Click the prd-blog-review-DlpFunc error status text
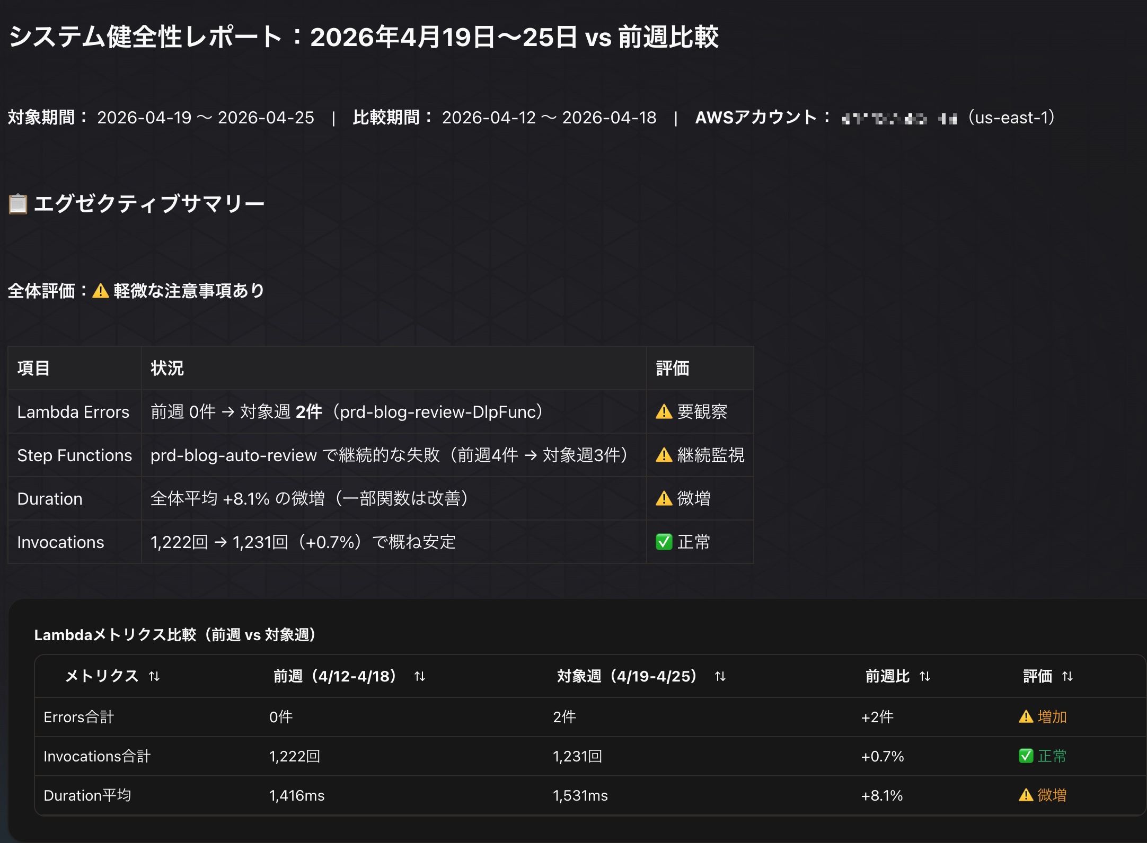The image size is (1147, 843). point(347,411)
